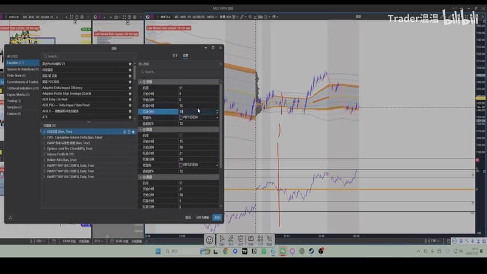Toggle visibility checkbox for CVD - Cumulative Volume Delta
This screenshot has width=487, height=274.
45,138
